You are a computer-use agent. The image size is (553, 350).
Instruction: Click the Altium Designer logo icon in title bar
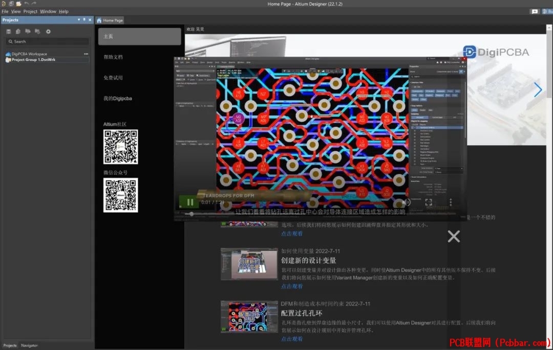4,4
